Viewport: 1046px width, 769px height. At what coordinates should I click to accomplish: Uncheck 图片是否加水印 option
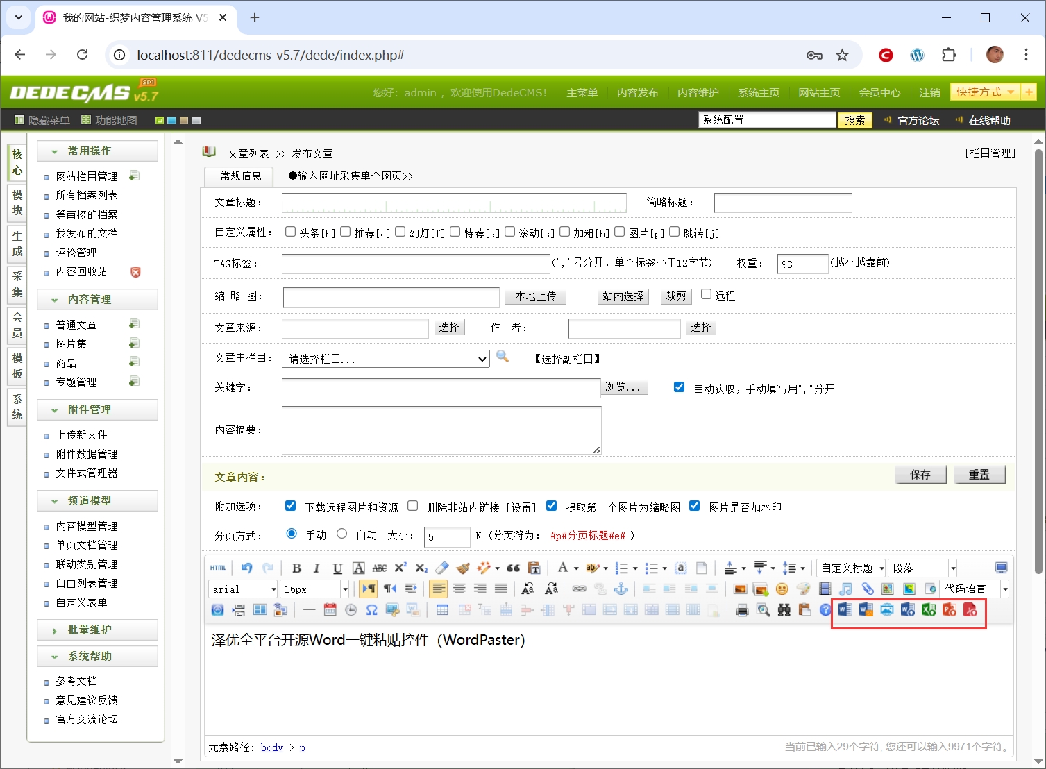pyautogui.click(x=694, y=506)
